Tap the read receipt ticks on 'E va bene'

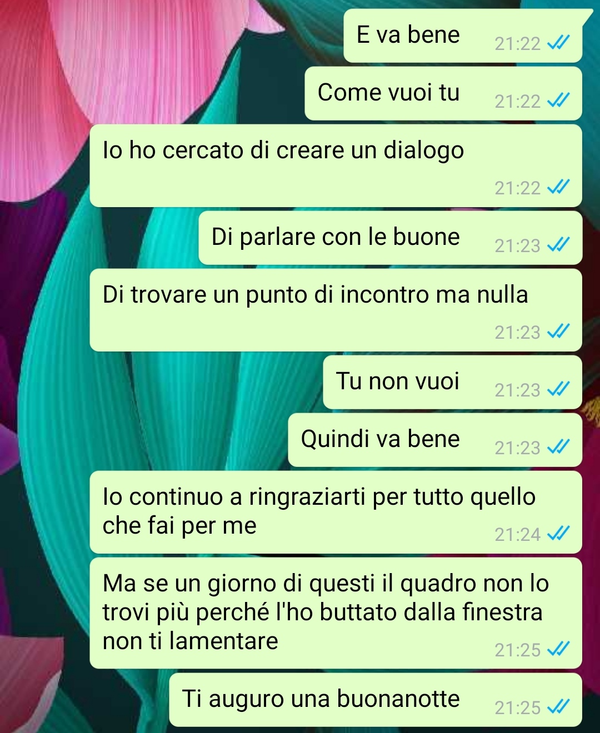coord(558,43)
